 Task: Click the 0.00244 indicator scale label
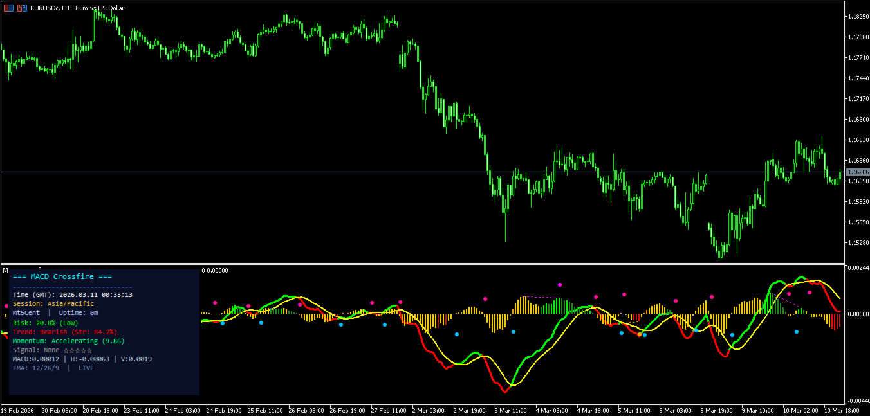(856, 267)
